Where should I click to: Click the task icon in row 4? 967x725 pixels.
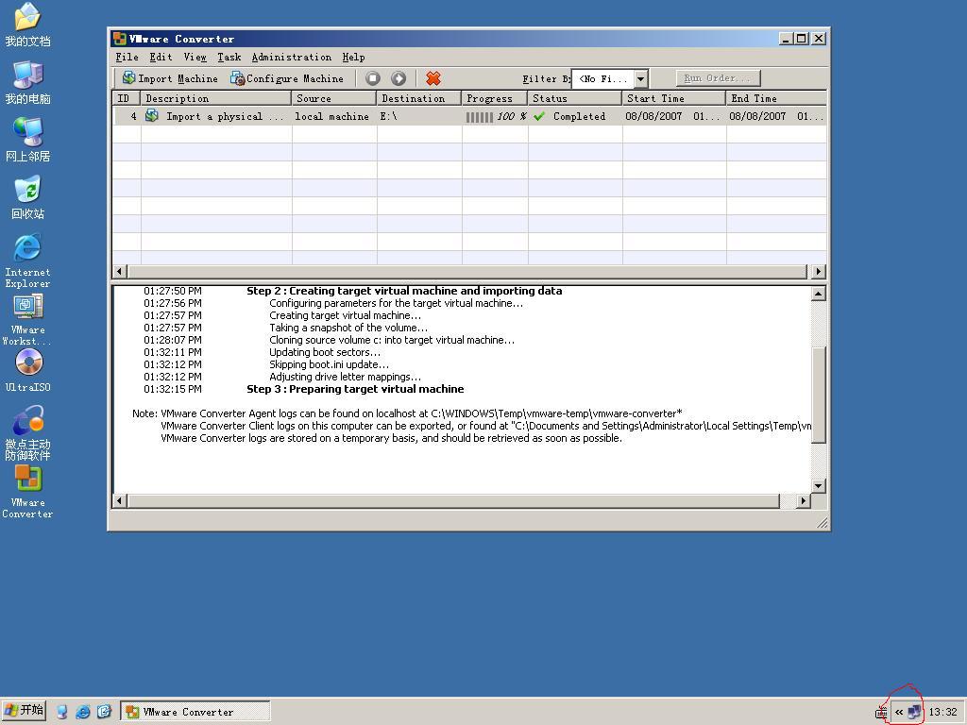click(x=152, y=115)
